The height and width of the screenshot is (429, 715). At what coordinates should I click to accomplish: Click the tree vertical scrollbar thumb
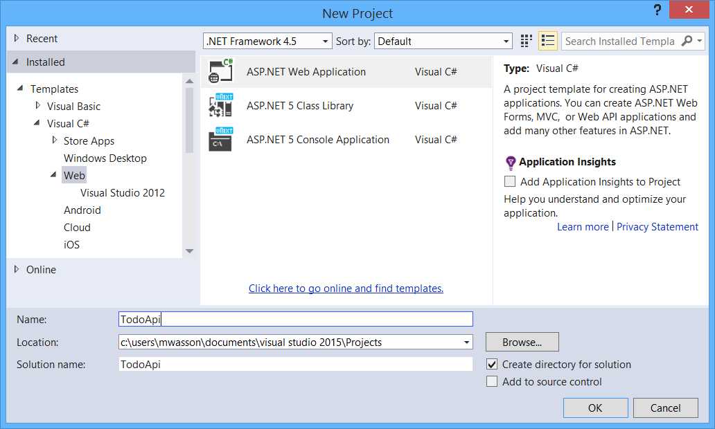click(x=190, y=120)
